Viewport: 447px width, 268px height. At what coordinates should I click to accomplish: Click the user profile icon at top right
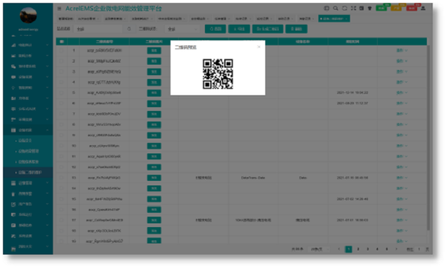(x=423, y=8)
